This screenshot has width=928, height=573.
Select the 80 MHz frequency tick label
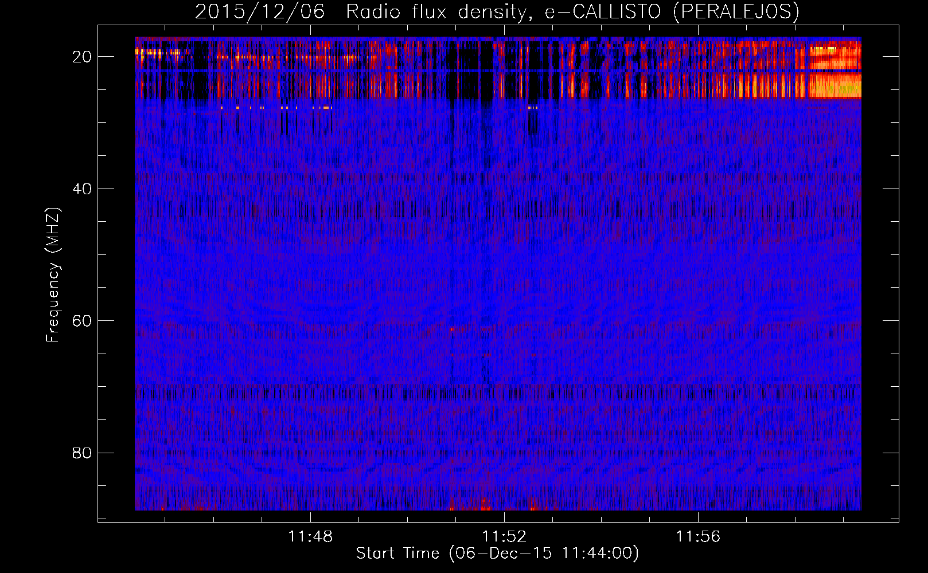[x=83, y=453]
